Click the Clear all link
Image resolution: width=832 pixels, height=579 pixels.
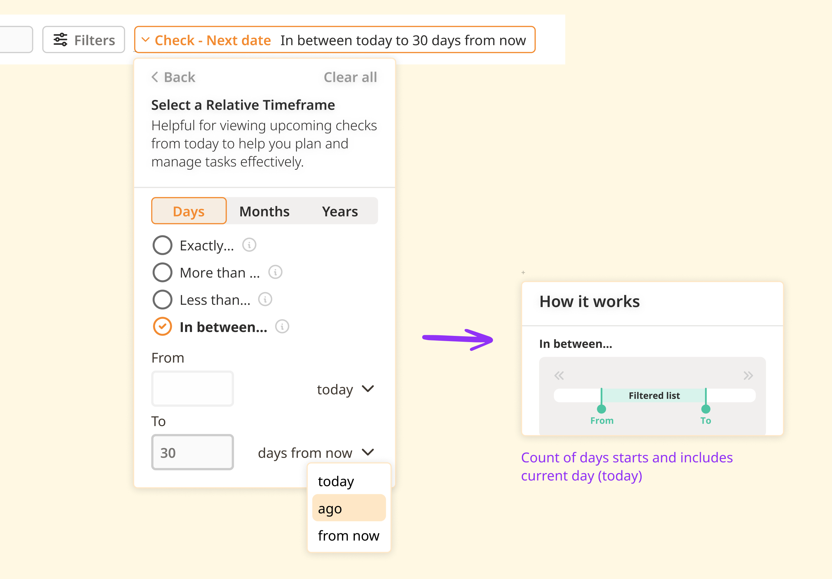point(350,77)
